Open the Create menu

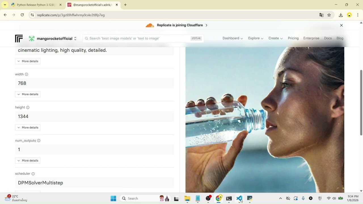click(x=275, y=38)
